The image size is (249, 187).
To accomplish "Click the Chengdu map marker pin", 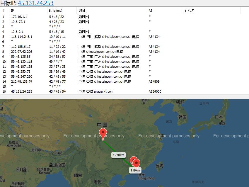I will [x=103, y=134].
